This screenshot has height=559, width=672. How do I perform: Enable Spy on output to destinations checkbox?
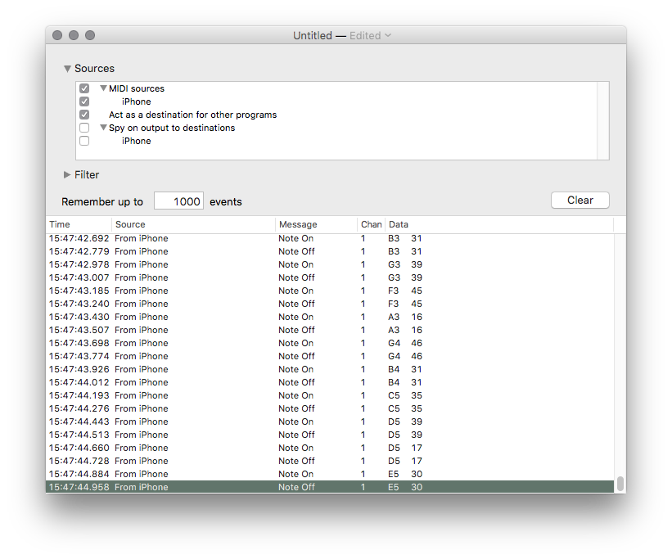(x=84, y=128)
